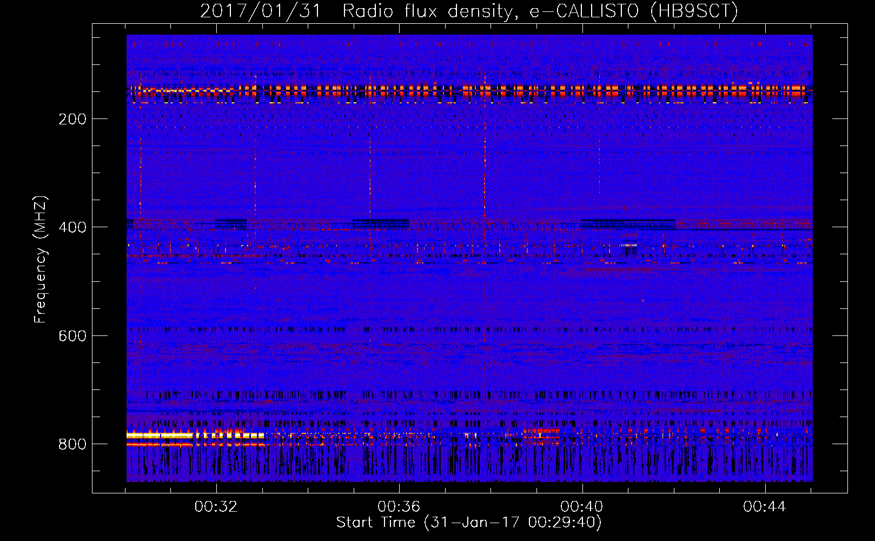This screenshot has width=875, height=541.
Task: Click the plot title "2017/01/31 Radio flux density, e-CALLISTO (HB9SCT)"
Action: [469, 11]
